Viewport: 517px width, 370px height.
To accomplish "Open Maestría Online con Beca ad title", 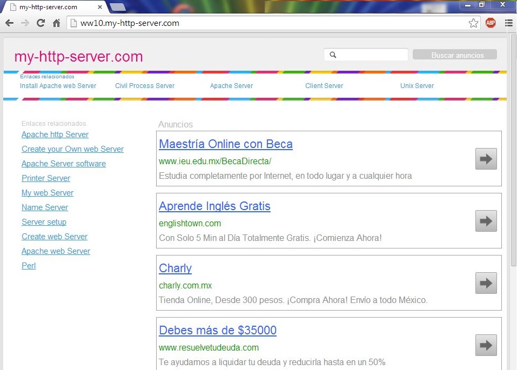I will point(225,144).
